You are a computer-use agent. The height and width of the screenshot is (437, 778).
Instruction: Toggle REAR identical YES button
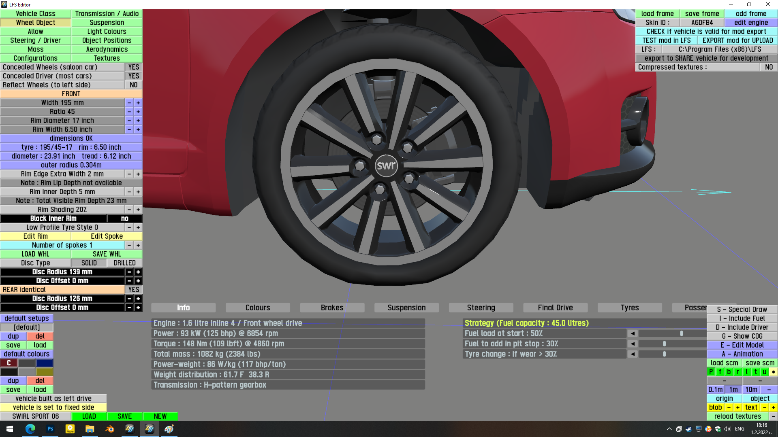click(x=133, y=290)
